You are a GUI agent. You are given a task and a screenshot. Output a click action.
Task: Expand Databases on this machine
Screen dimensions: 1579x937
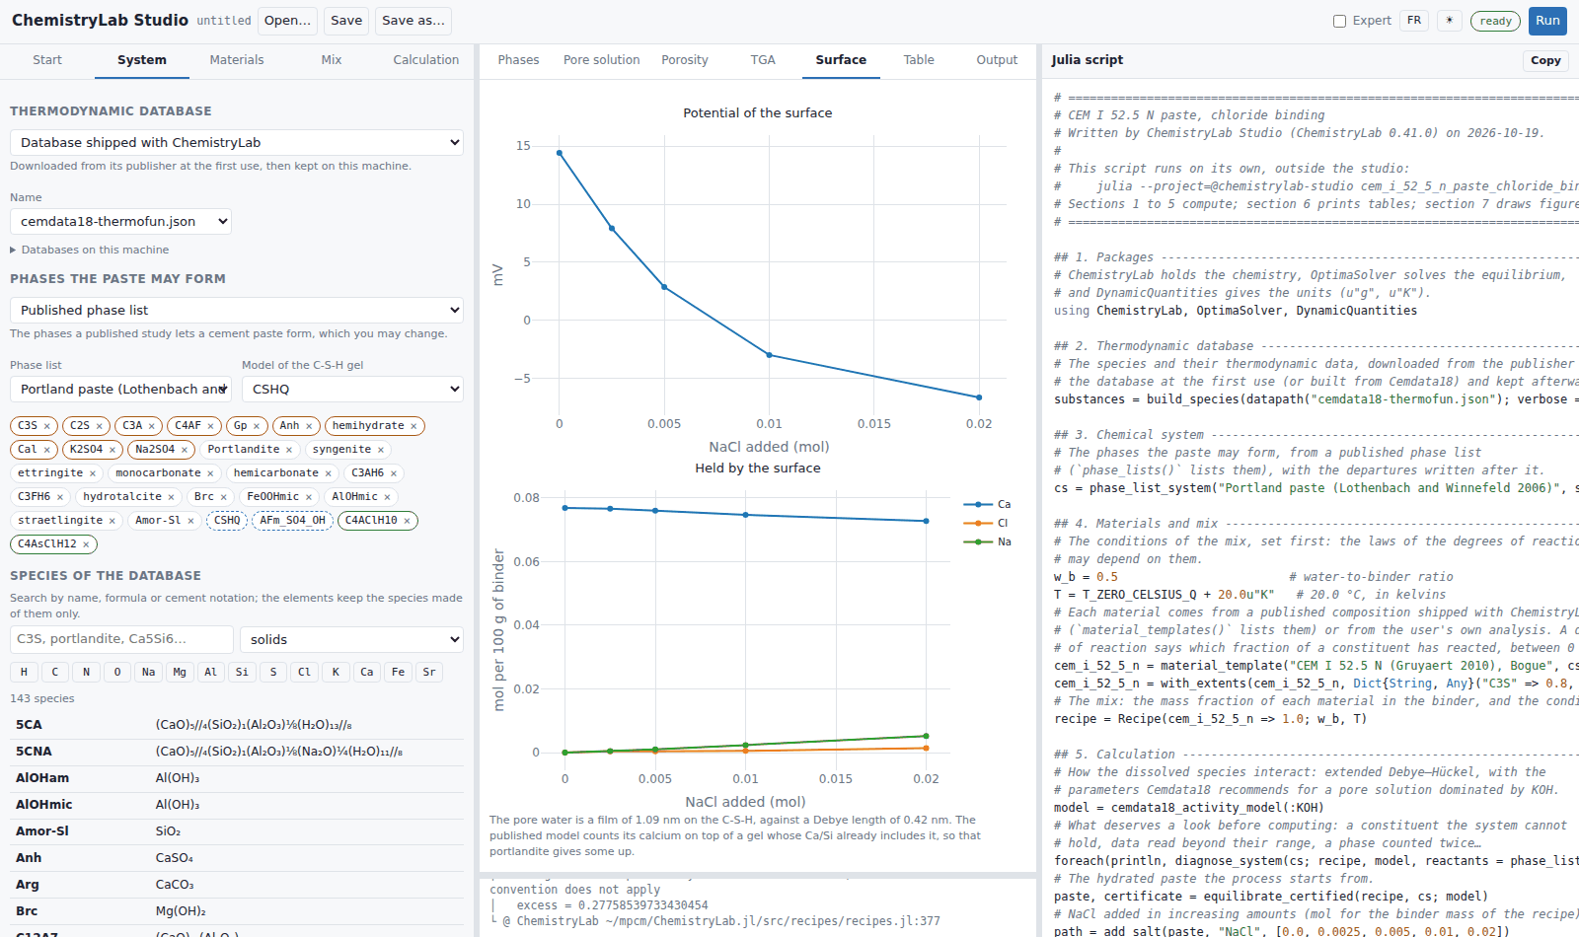click(x=90, y=250)
